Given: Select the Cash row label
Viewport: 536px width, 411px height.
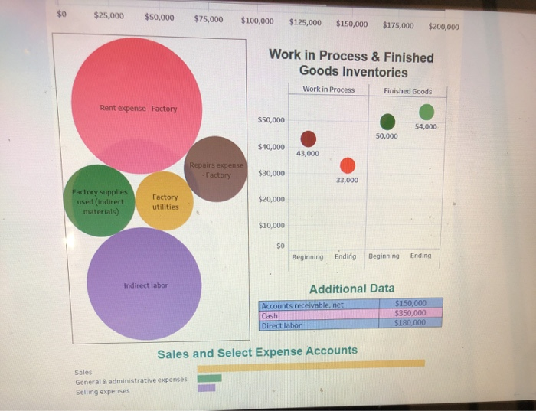Looking at the screenshot, I should 319,315.
